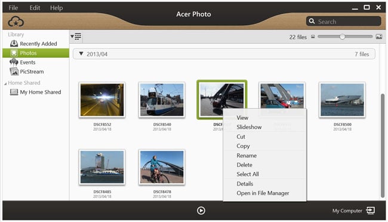Viewport: 388px width, 222px height.
Task: Click the My Computer label
Action: 347,211
